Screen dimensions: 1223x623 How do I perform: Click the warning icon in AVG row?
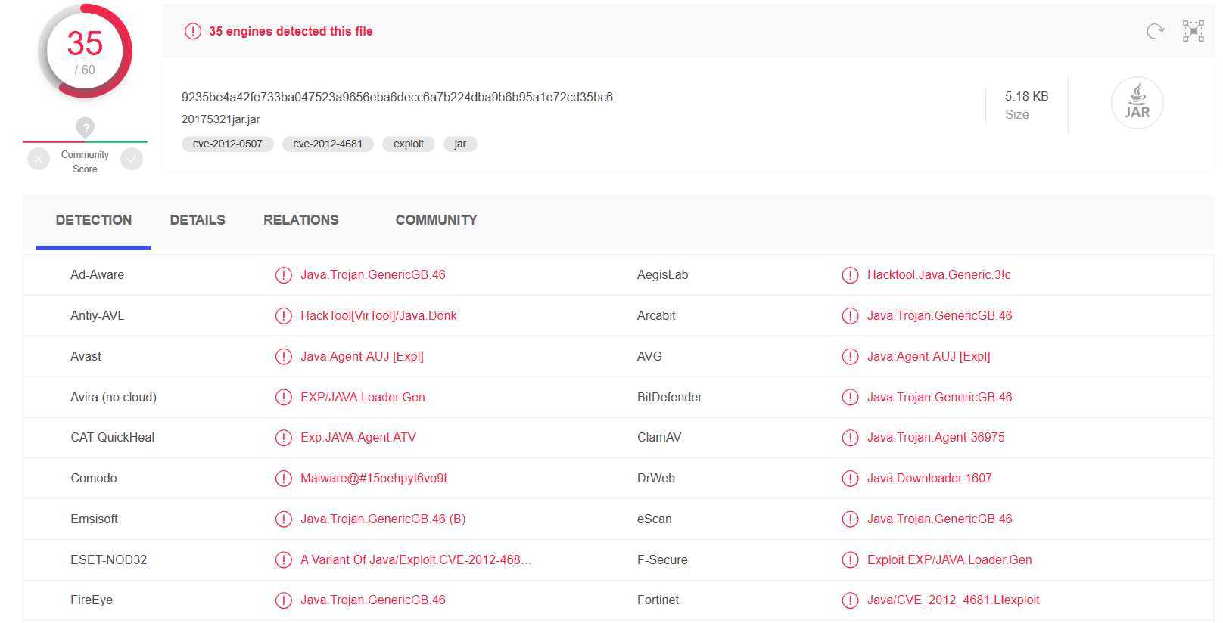[x=850, y=357]
